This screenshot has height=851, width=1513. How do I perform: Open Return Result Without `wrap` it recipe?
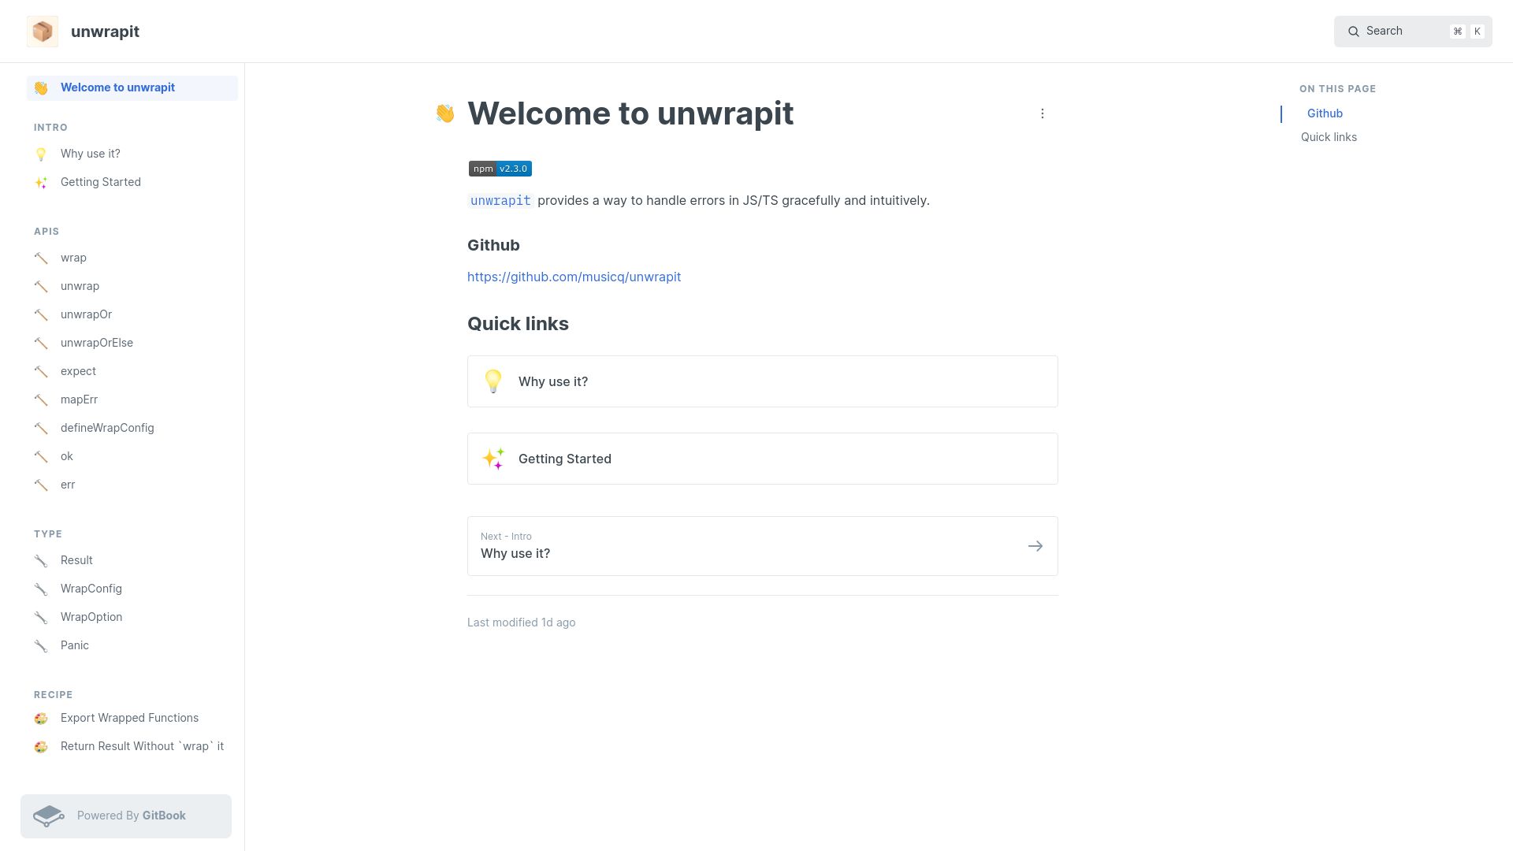(132, 746)
